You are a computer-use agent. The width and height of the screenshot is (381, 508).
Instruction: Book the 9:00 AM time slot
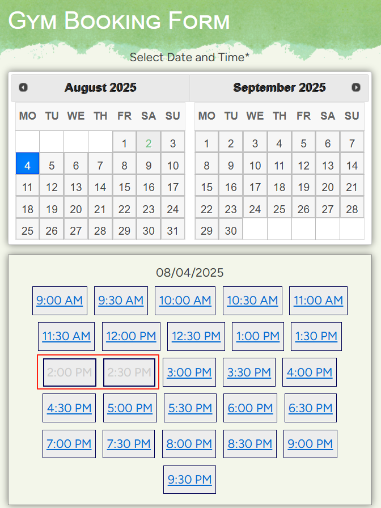(x=60, y=300)
